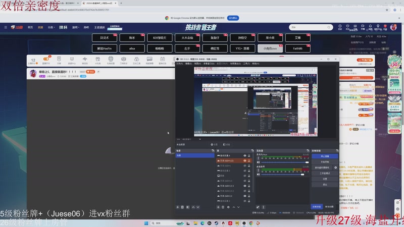Open File Explorer on the taskbar
This screenshot has height=227, width=404.
(195, 223)
